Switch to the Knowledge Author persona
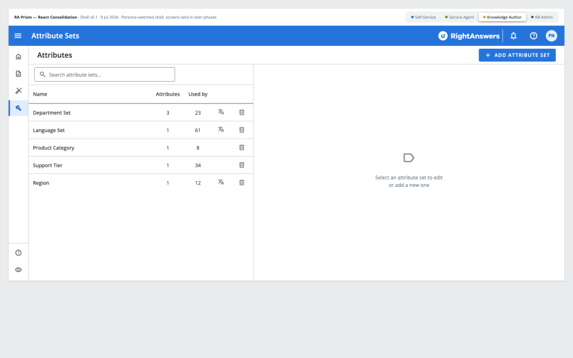This screenshot has height=358, width=573. [502, 17]
